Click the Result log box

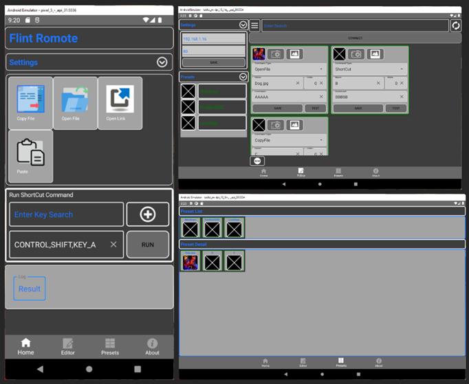[x=30, y=289]
